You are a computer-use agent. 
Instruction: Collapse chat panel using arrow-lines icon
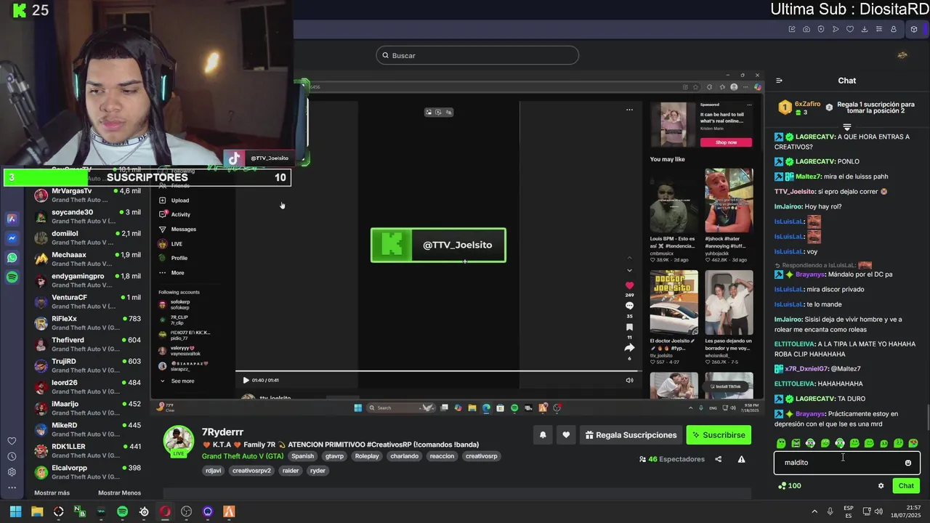(779, 81)
